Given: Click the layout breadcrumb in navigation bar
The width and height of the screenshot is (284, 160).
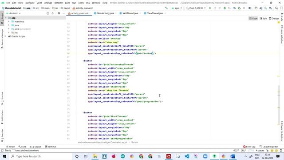Looking at the screenshot, I should [x=65, y=8].
